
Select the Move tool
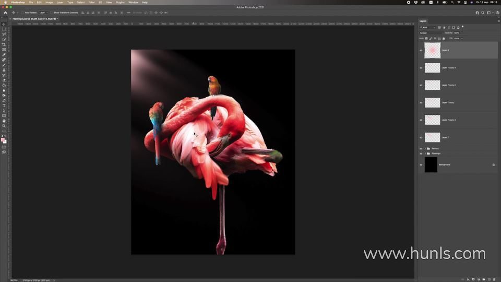[4, 24]
